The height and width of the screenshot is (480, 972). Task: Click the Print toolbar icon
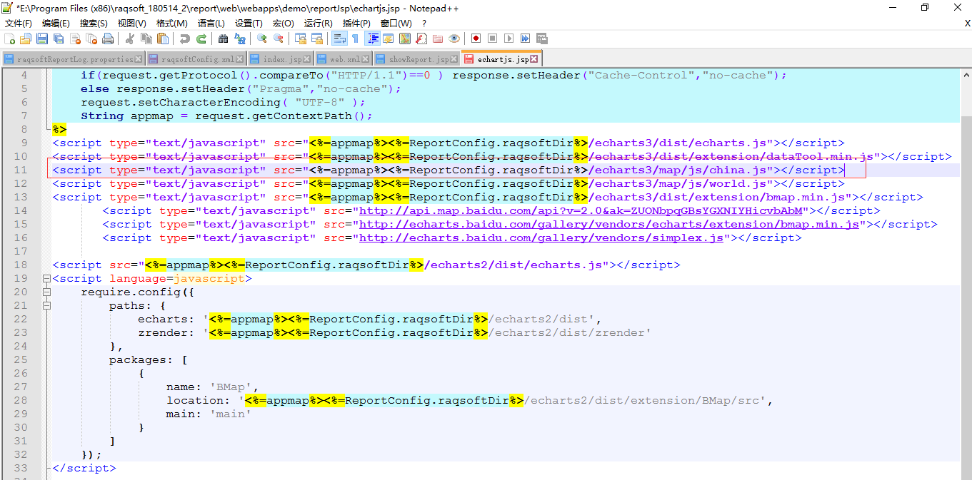point(108,39)
